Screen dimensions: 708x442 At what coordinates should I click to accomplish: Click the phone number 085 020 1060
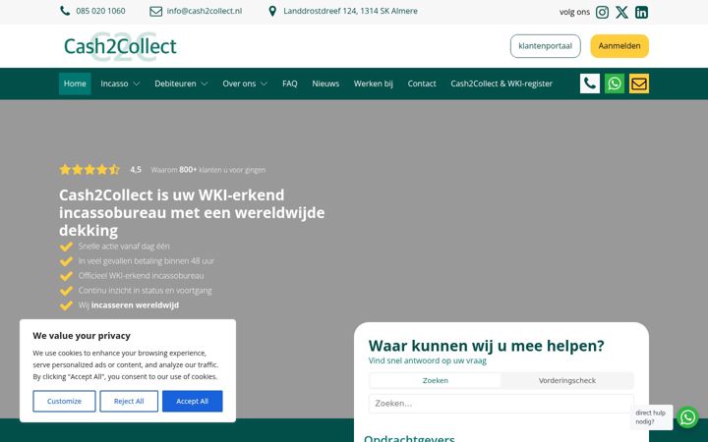[x=100, y=11]
